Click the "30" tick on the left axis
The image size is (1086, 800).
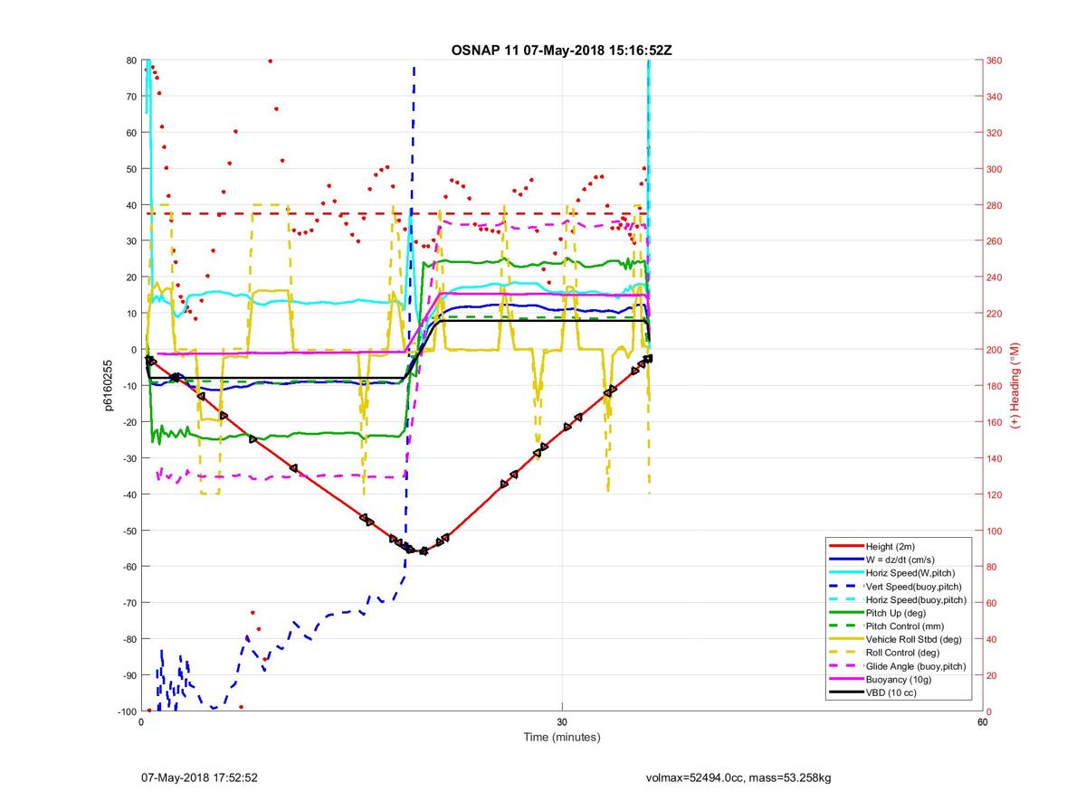131,241
